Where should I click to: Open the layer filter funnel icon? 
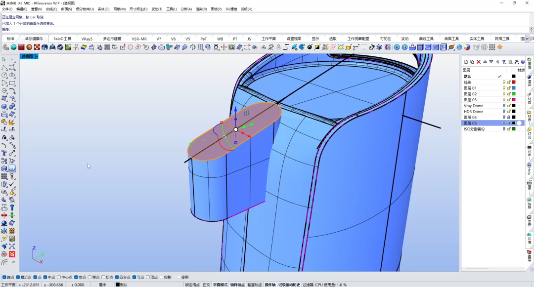(x=504, y=62)
